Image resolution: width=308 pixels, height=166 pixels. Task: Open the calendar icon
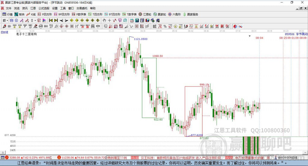coord(132,20)
